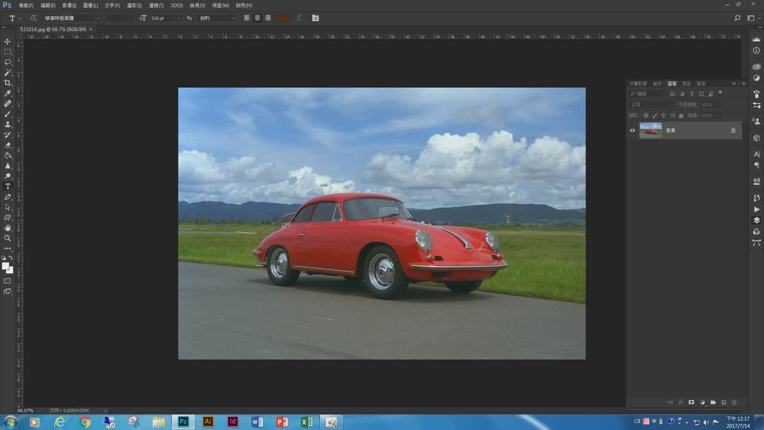Screen dimensions: 764x430
Task: Align text left
Action: point(247,18)
